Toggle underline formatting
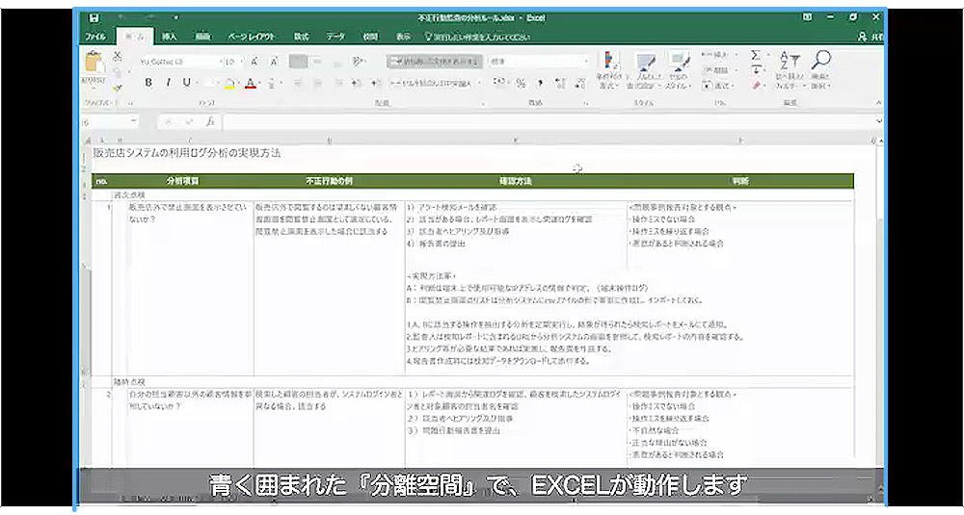The height and width of the screenshot is (515, 964). [x=186, y=83]
